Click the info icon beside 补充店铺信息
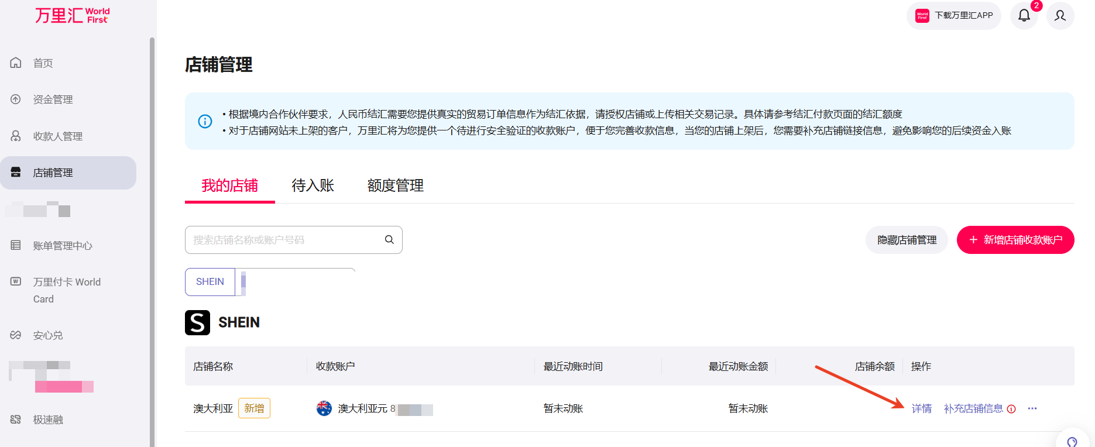This screenshot has height=447, width=1095. 1011,409
